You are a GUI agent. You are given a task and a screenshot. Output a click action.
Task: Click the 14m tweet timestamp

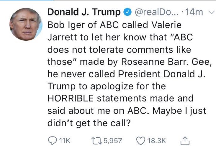coord(196,13)
